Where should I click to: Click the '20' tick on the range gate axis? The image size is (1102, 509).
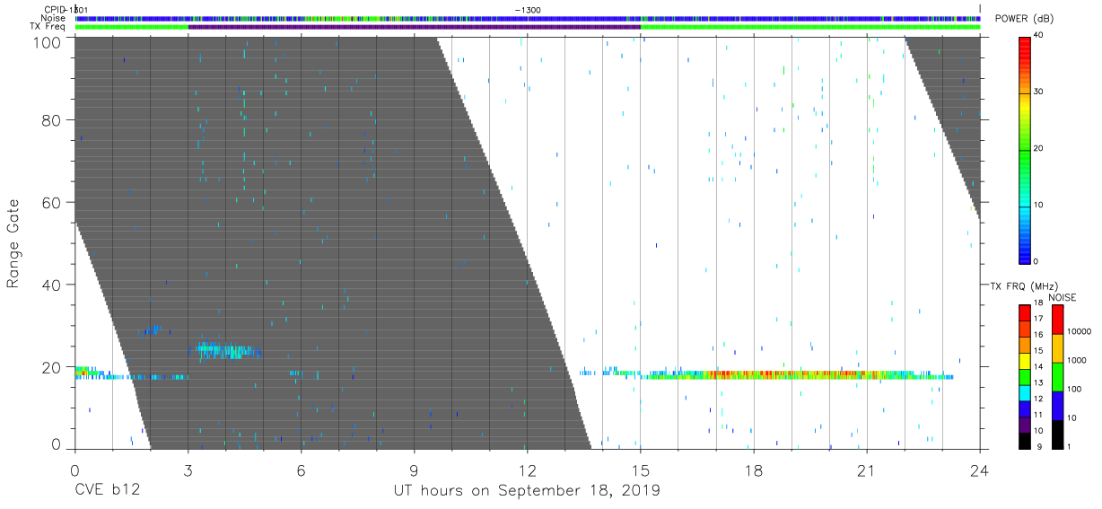51,367
